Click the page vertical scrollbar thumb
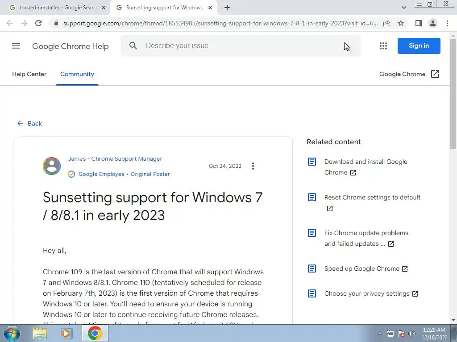The height and width of the screenshot is (342, 457). 453,94
